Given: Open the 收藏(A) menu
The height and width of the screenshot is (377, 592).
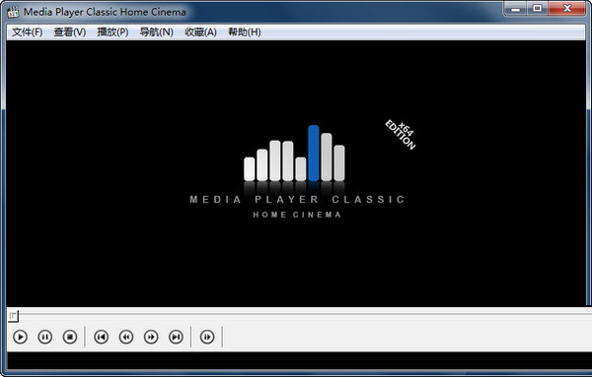Looking at the screenshot, I should pyautogui.click(x=200, y=32).
